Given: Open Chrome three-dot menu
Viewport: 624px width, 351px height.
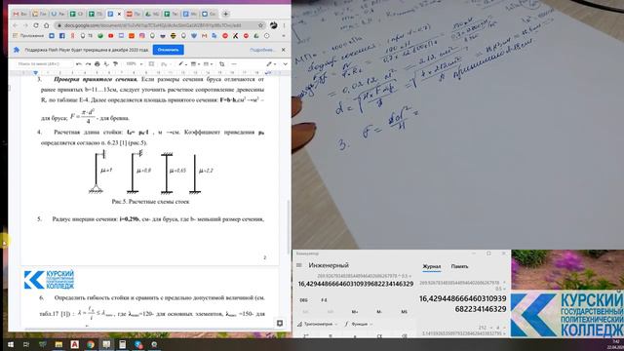Looking at the screenshot, I should click(284, 25).
